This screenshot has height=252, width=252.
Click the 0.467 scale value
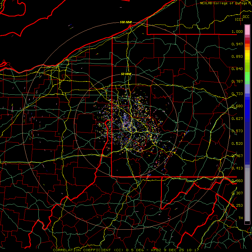point(237,156)
